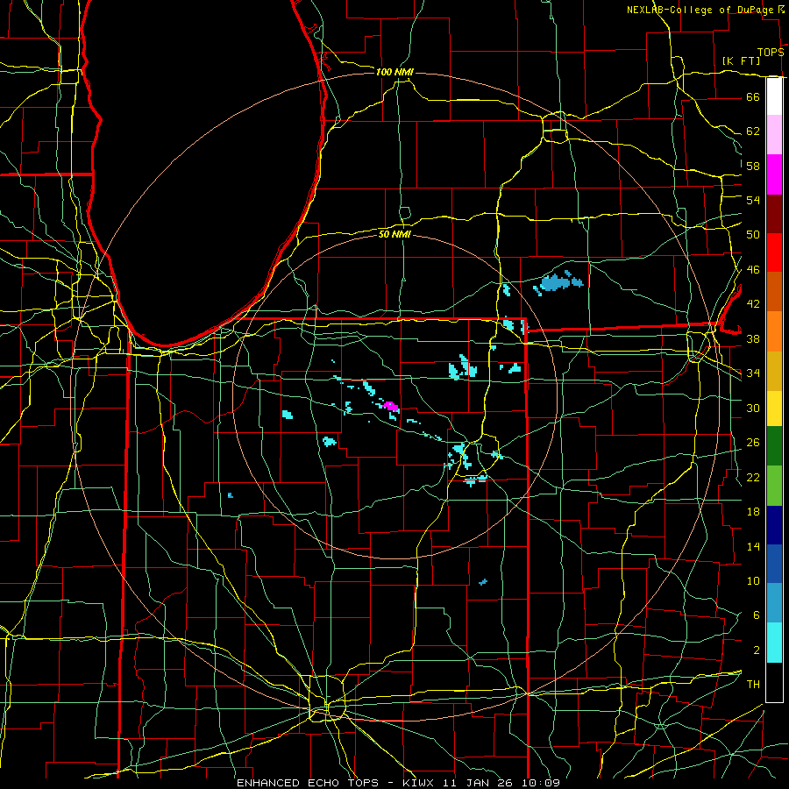Click the white swatch in the tops legend

click(x=774, y=96)
